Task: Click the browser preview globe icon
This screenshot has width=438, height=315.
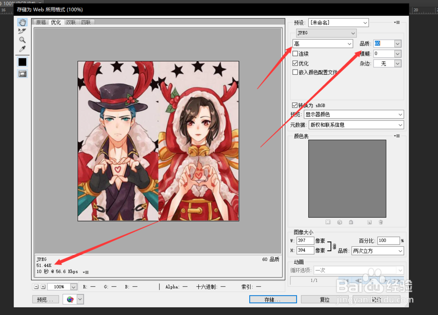Action: [70, 299]
